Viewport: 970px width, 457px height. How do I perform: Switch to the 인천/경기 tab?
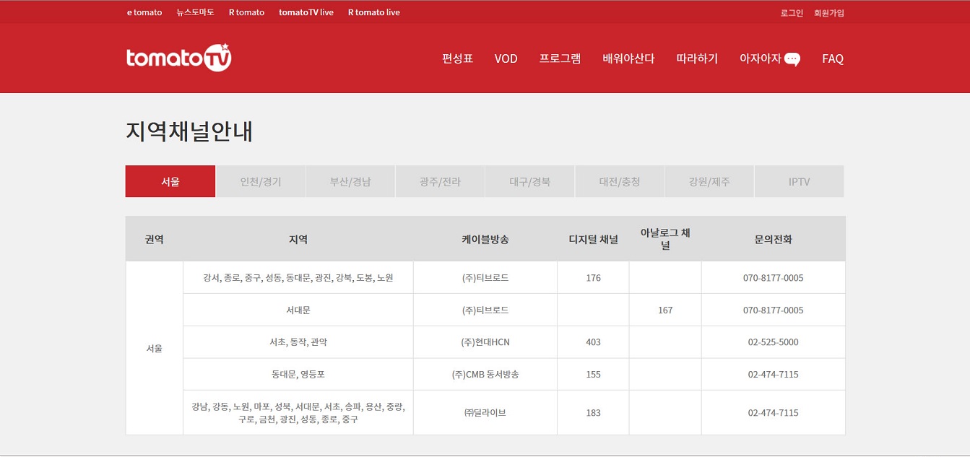tap(261, 181)
